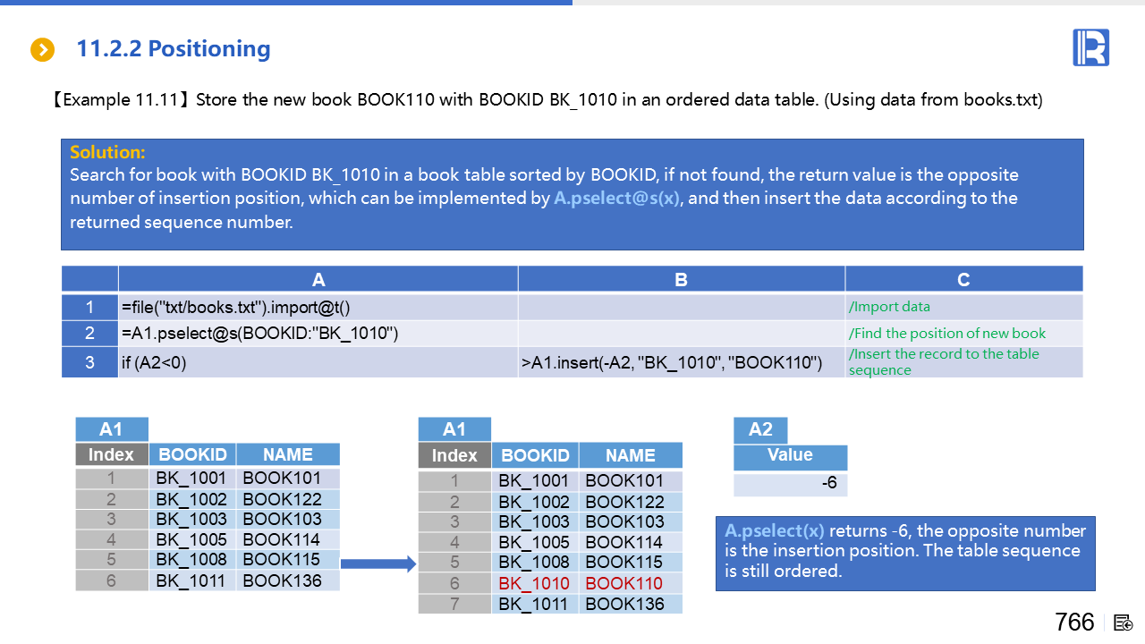The height and width of the screenshot is (644, 1145).
Task: Click the blue arrow between the A1 tables
Action: tap(378, 563)
